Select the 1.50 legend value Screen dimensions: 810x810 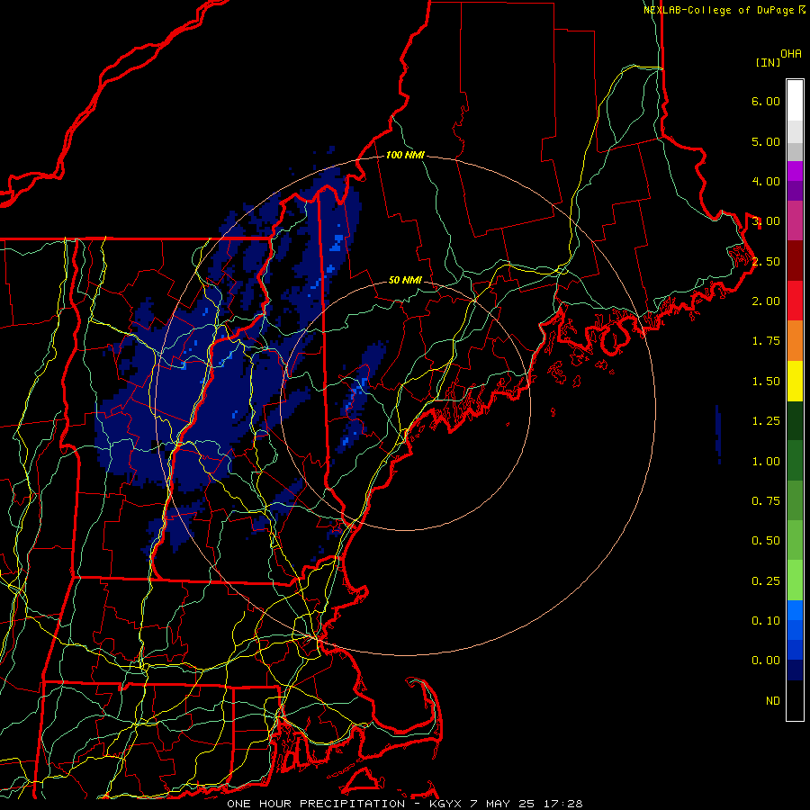coord(766,382)
